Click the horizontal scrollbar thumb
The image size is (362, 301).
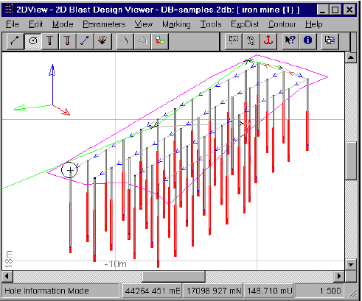click(173, 276)
